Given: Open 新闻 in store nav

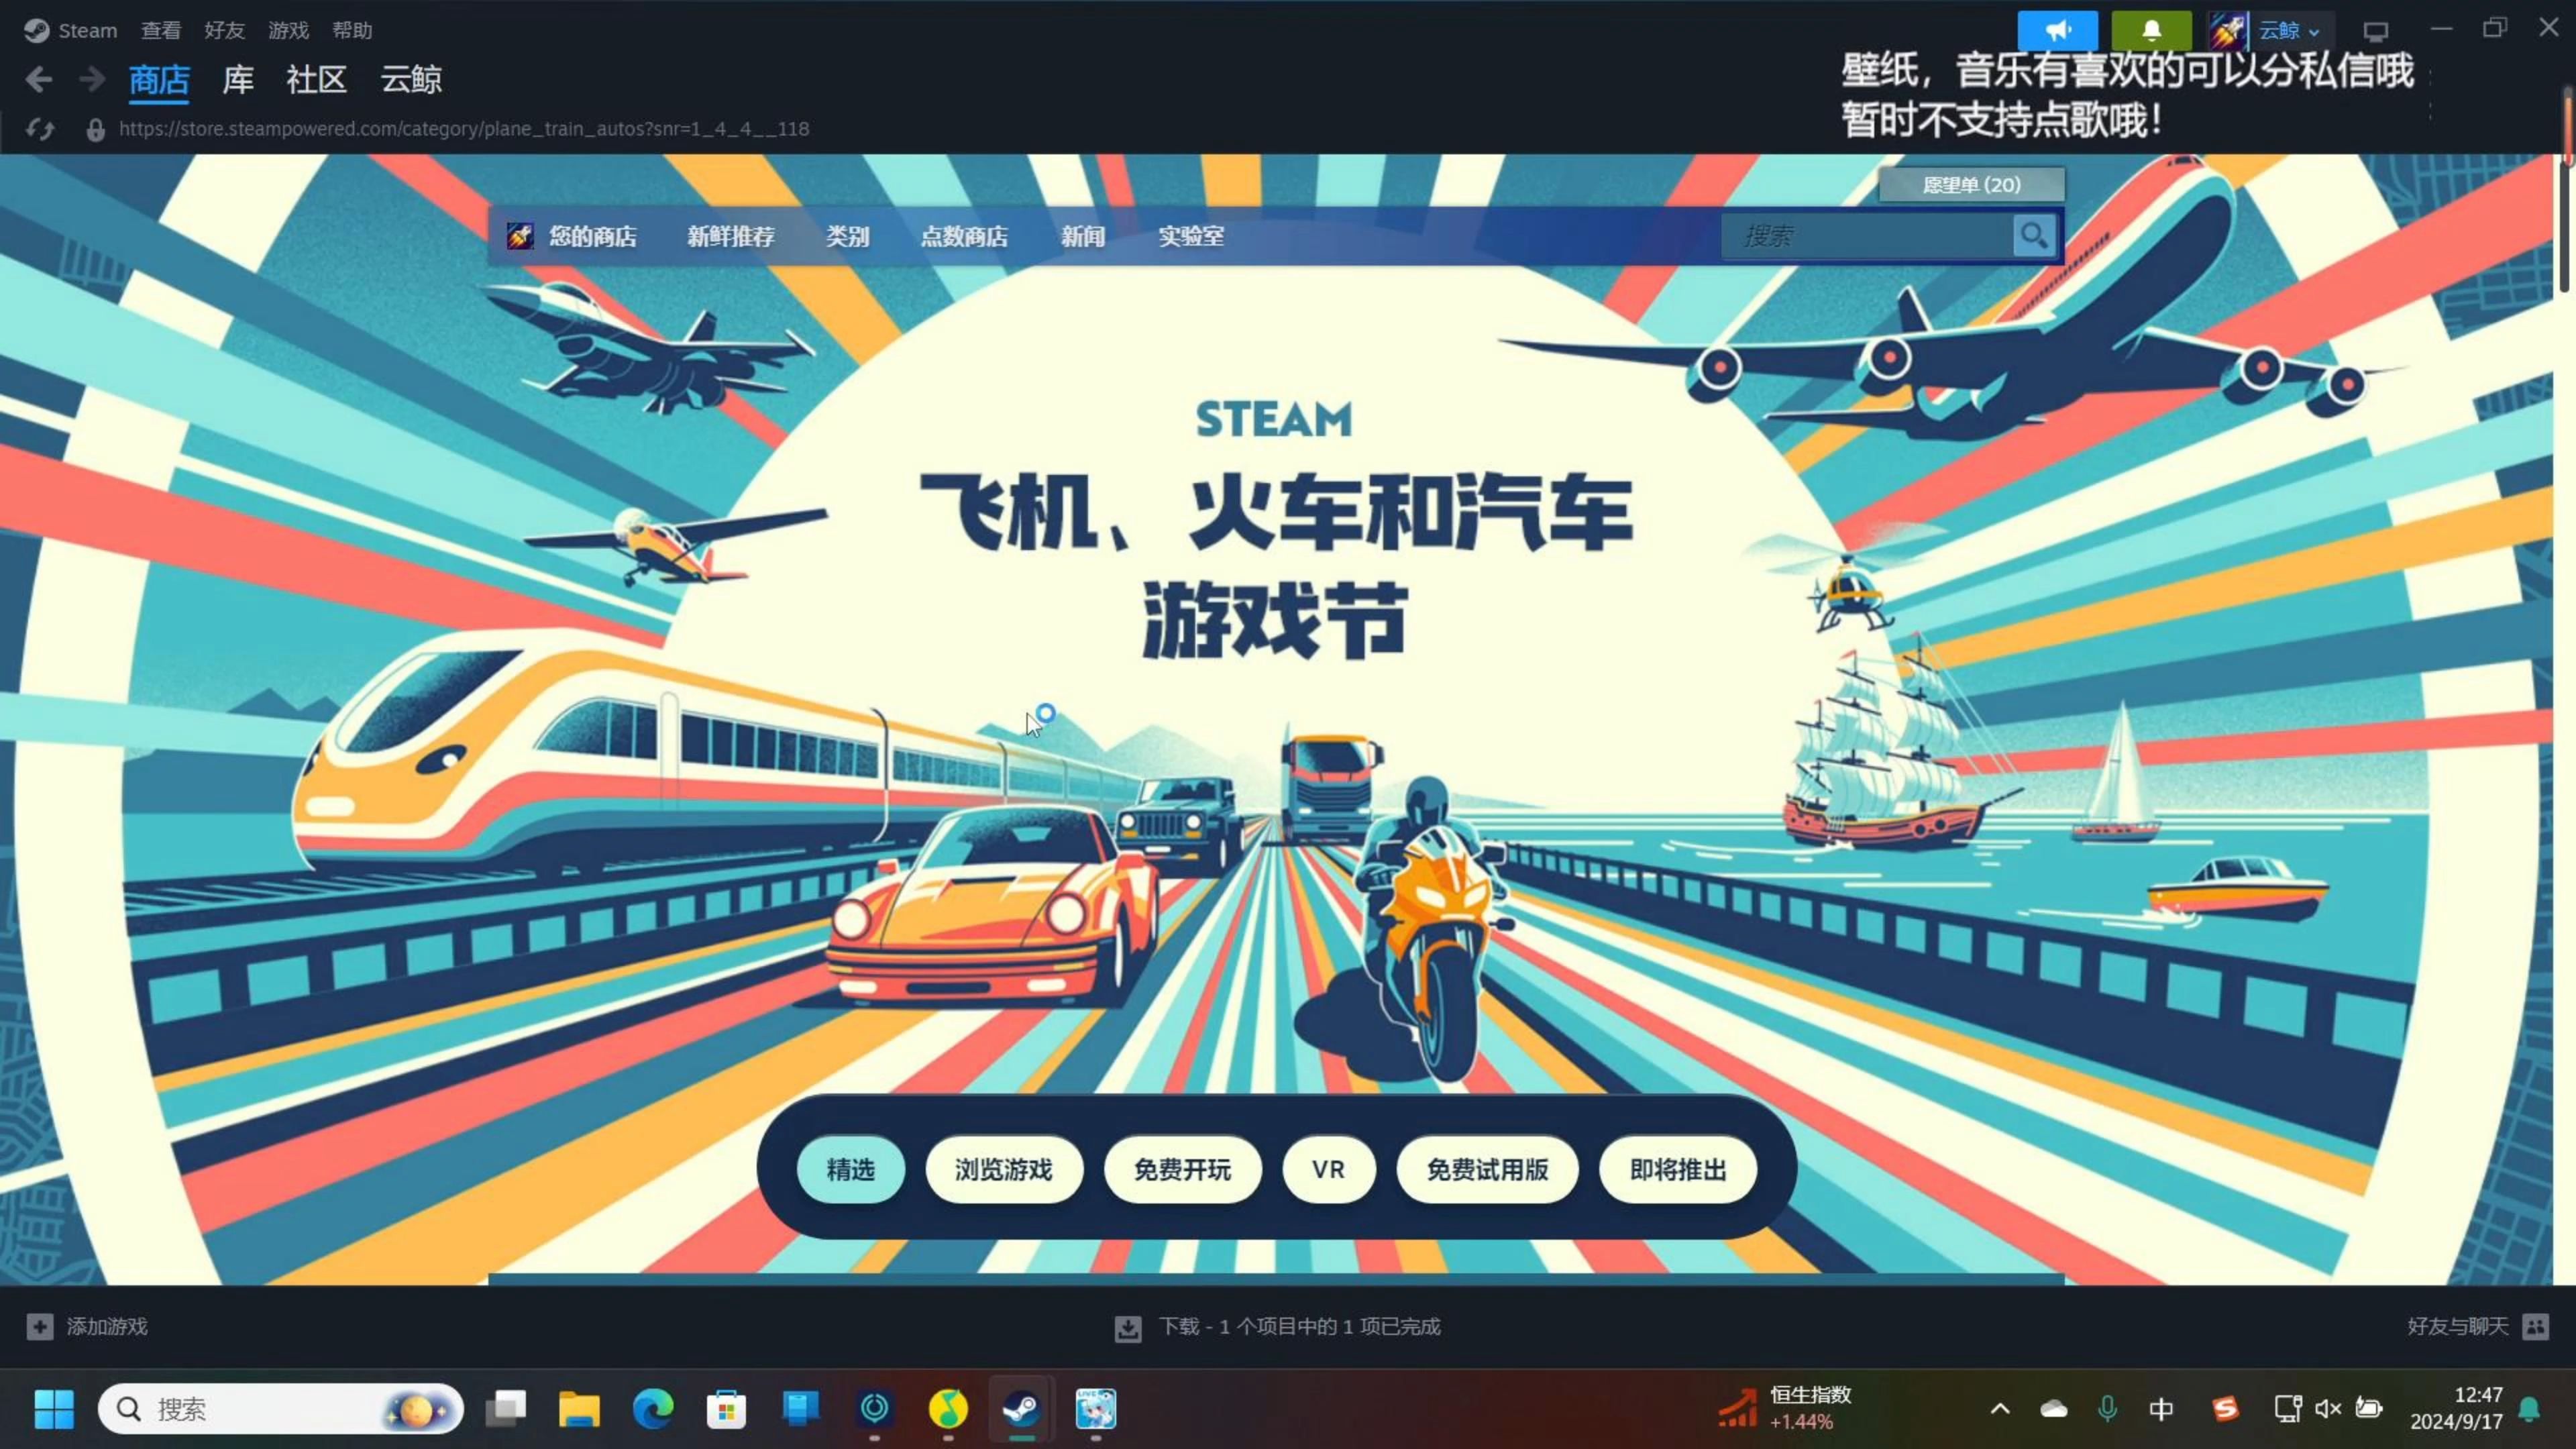Looking at the screenshot, I should coord(1083,236).
